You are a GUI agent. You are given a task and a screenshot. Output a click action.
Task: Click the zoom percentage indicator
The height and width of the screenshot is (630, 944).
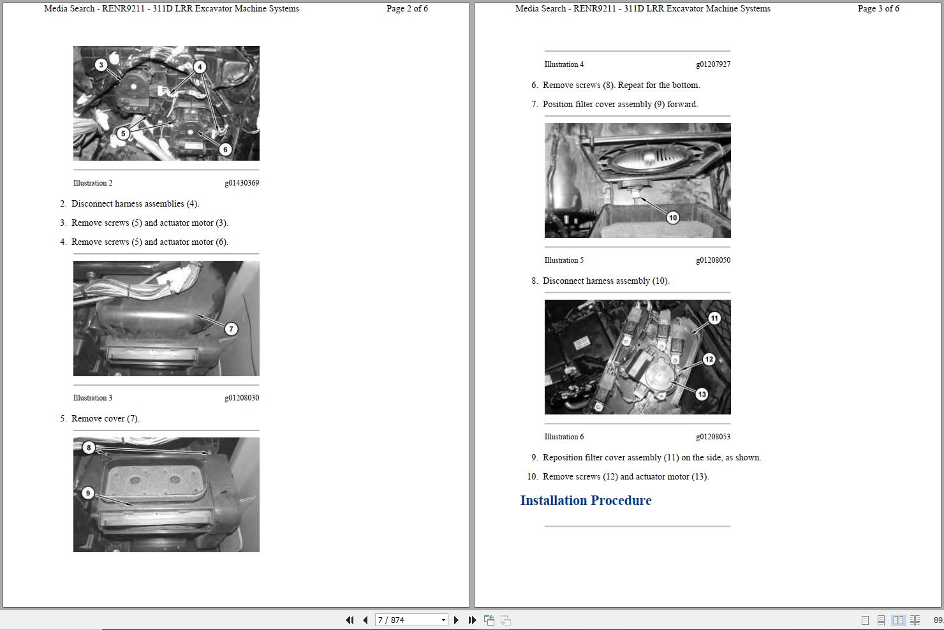coord(938,619)
